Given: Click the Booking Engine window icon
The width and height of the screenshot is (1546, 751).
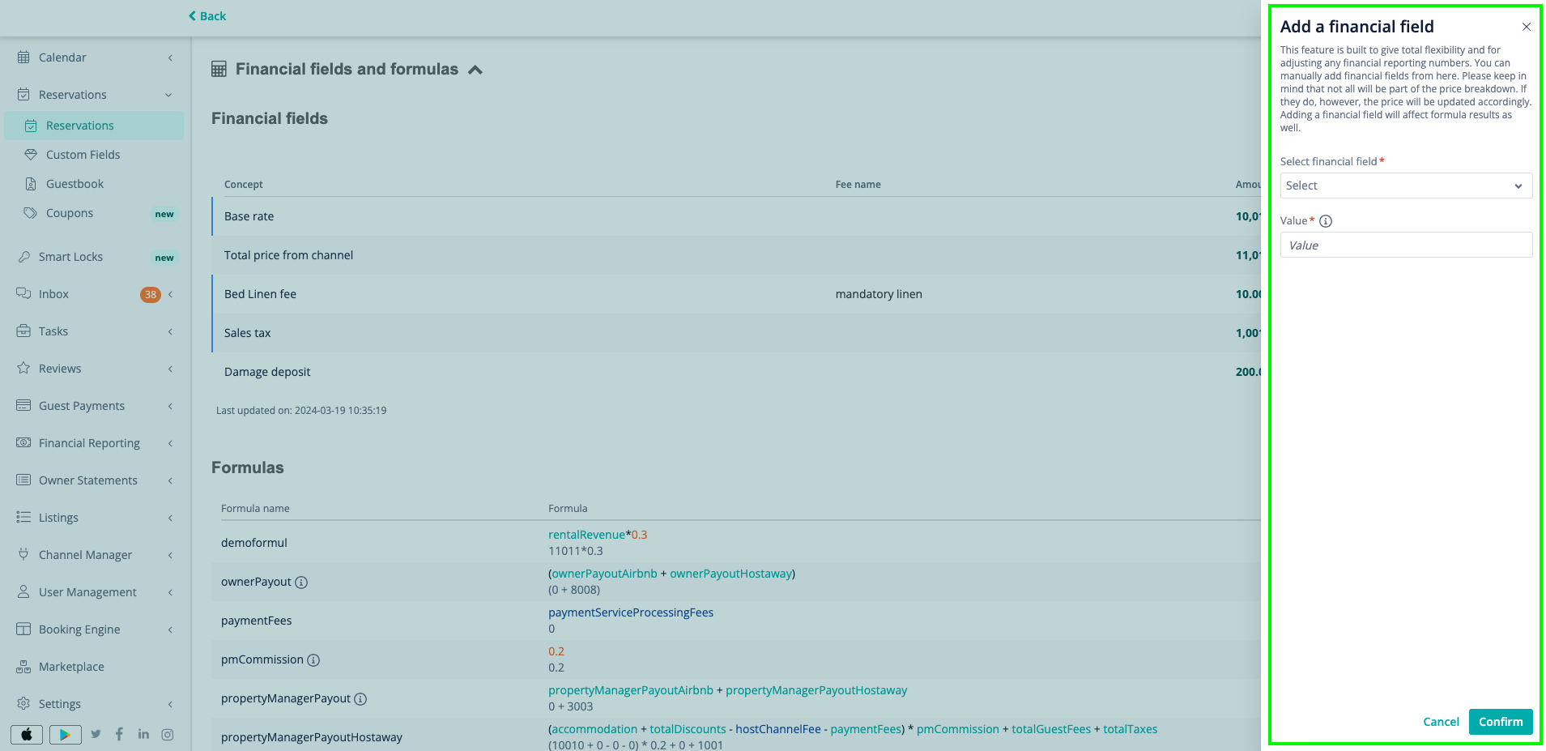Looking at the screenshot, I should 23,629.
